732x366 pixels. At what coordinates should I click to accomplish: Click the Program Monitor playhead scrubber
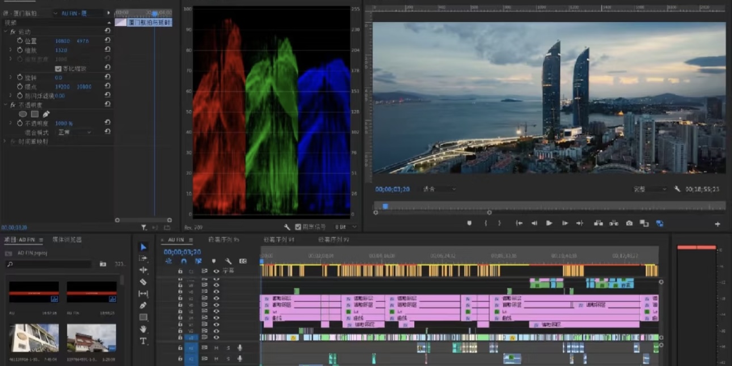click(x=385, y=206)
